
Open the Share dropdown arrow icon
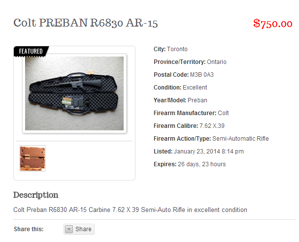point(69,229)
